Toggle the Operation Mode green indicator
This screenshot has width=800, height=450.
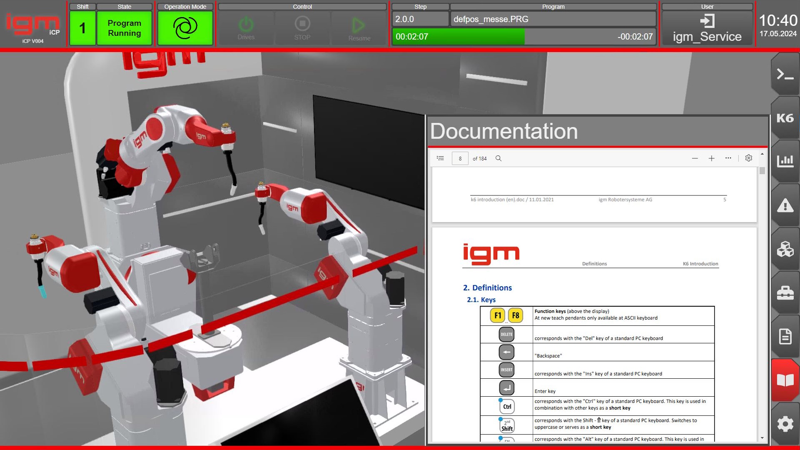[184, 27]
